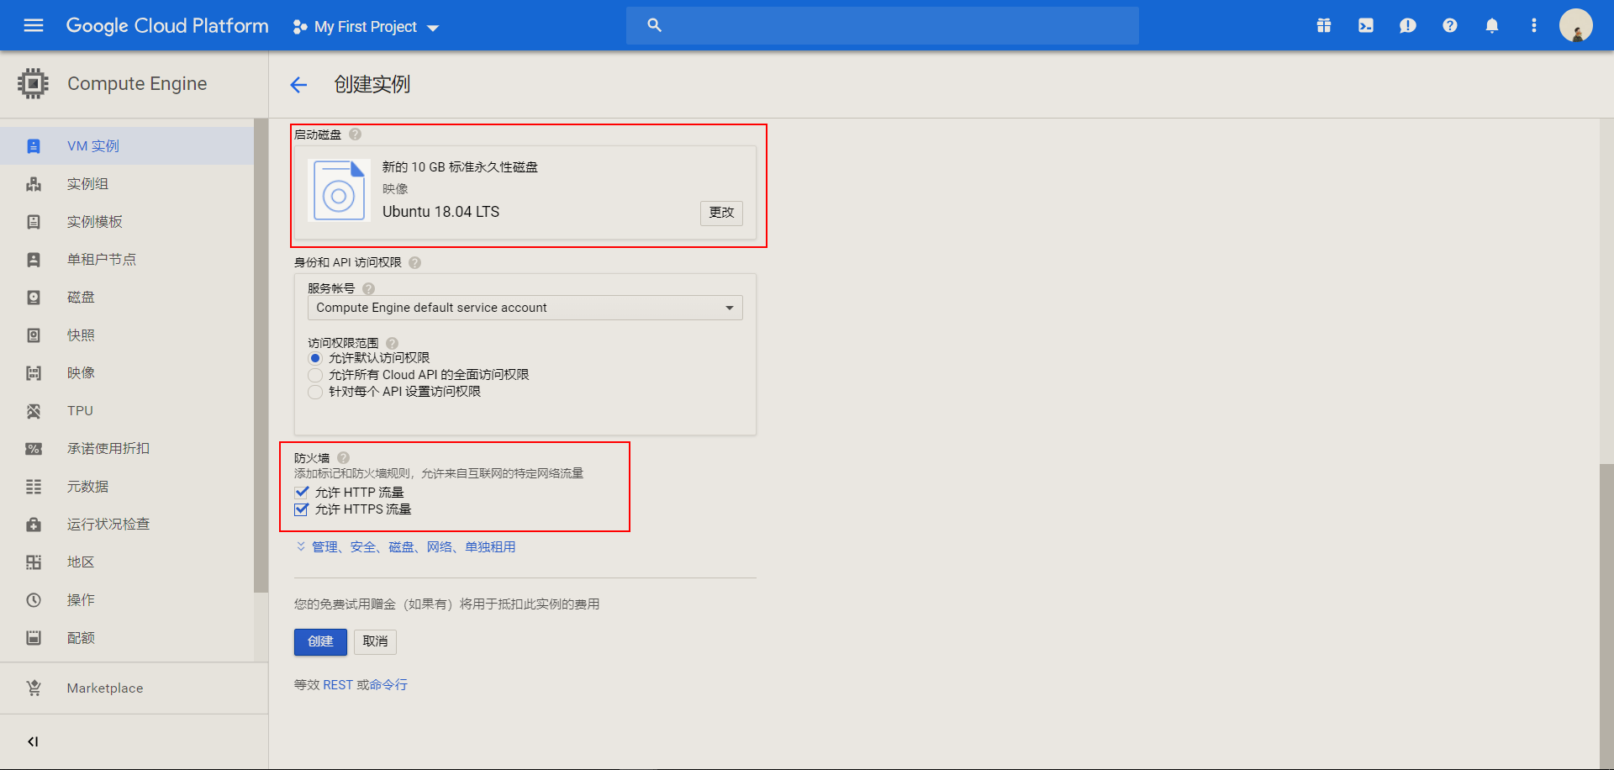Click the Compute Engine chip icon
The height and width of the screenshot is (770, 1614).
[33, 83]
